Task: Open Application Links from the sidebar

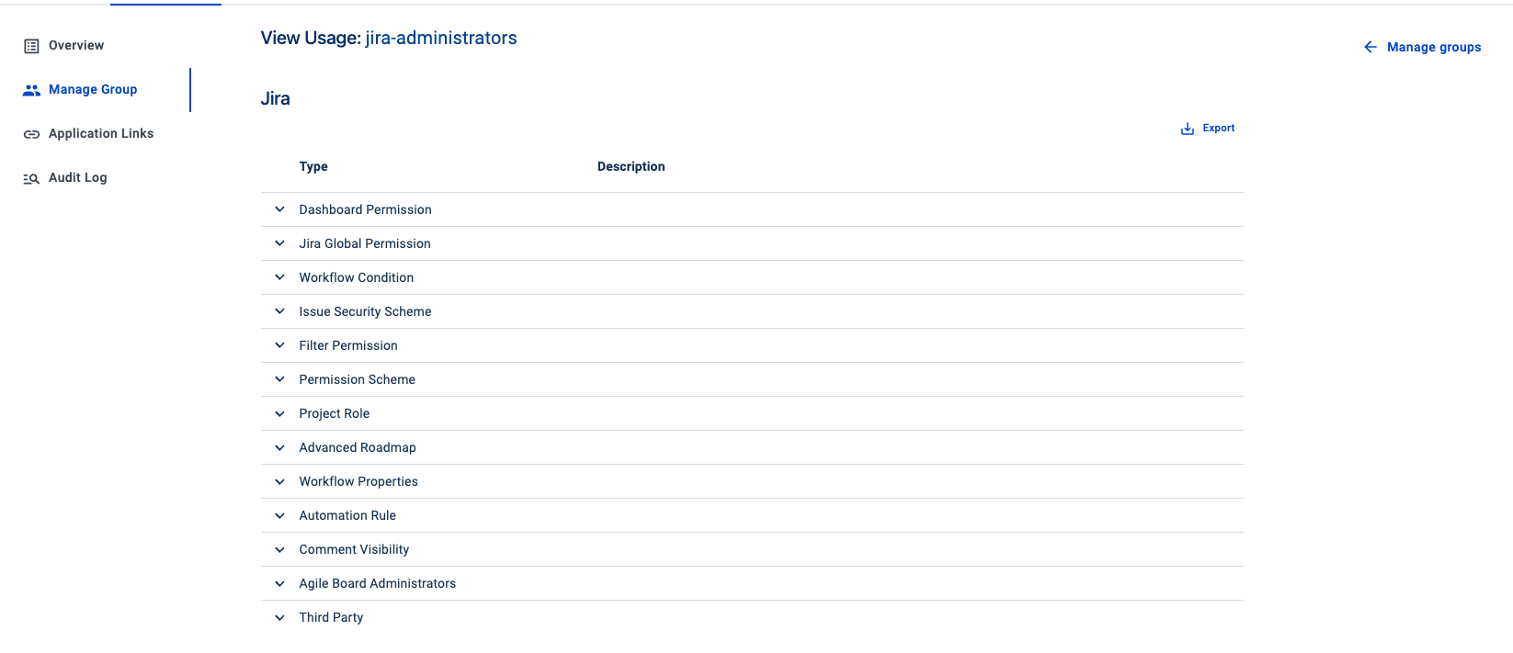Action: 101,134
